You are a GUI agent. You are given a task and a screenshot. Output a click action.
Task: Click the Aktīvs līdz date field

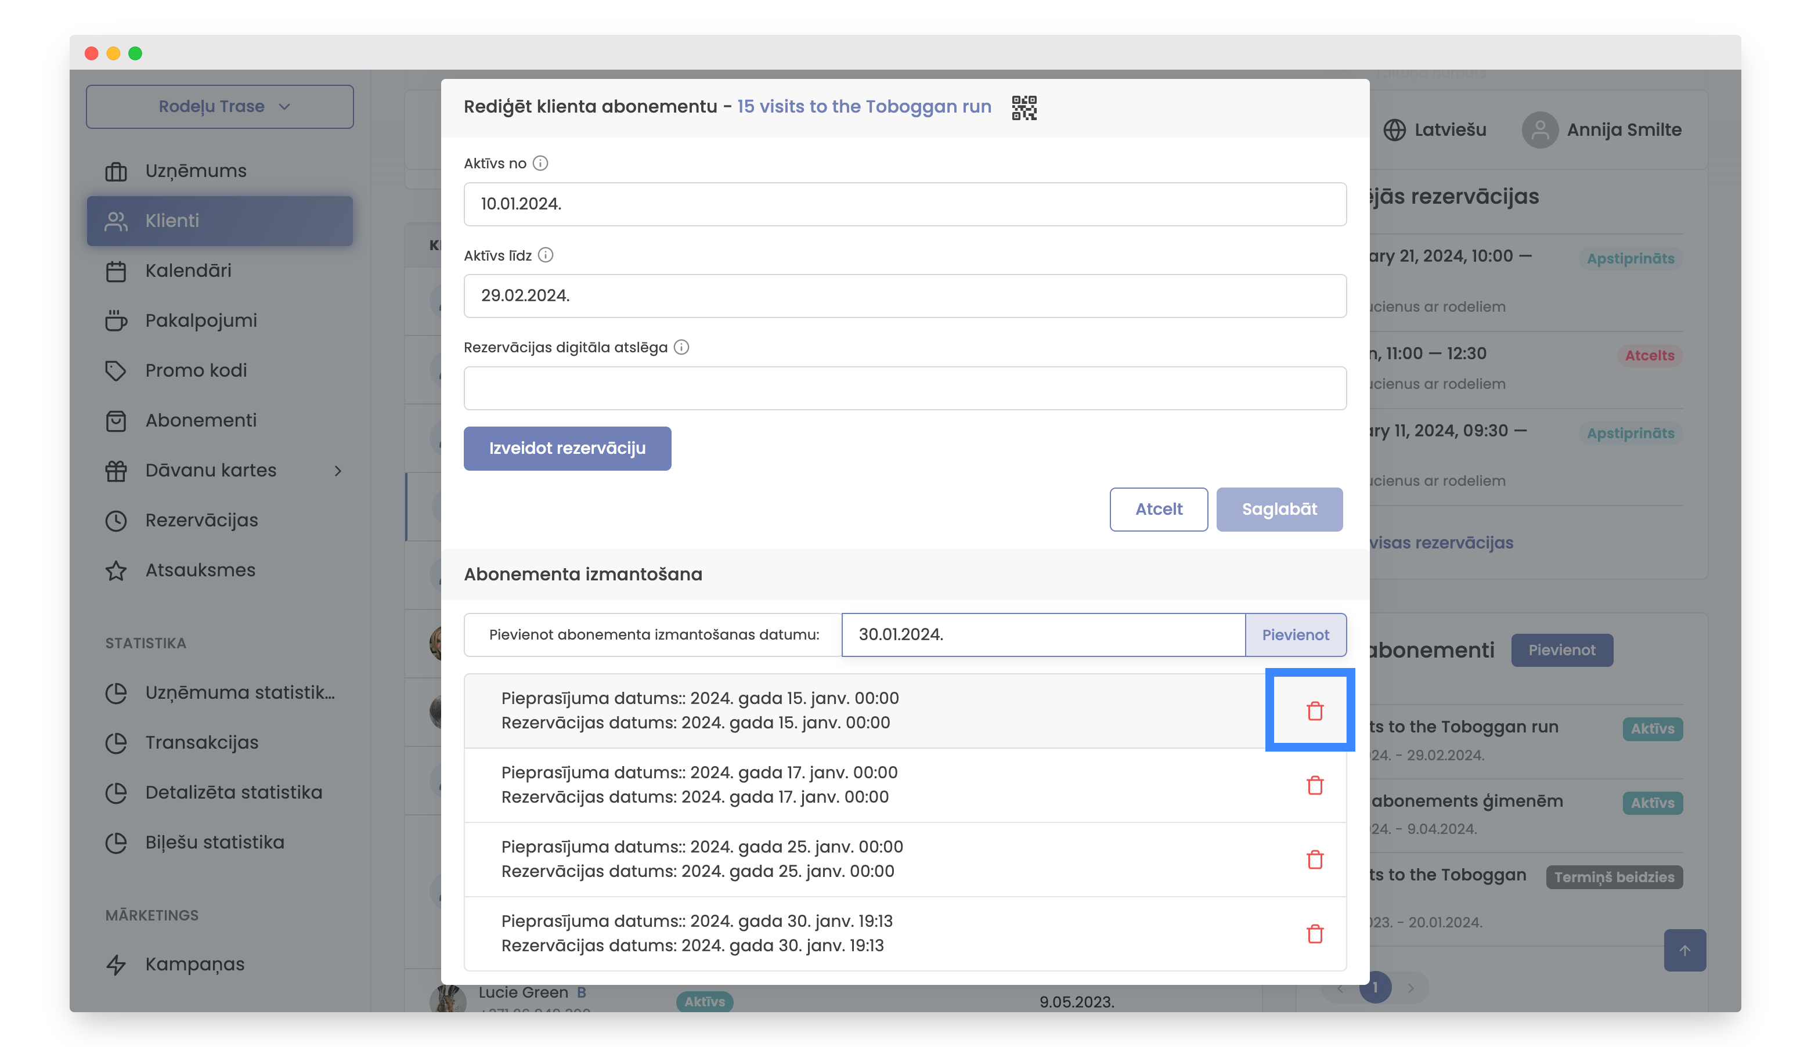(904, 295)
